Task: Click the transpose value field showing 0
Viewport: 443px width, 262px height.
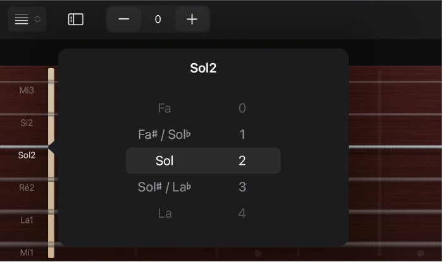Action: 158,19
